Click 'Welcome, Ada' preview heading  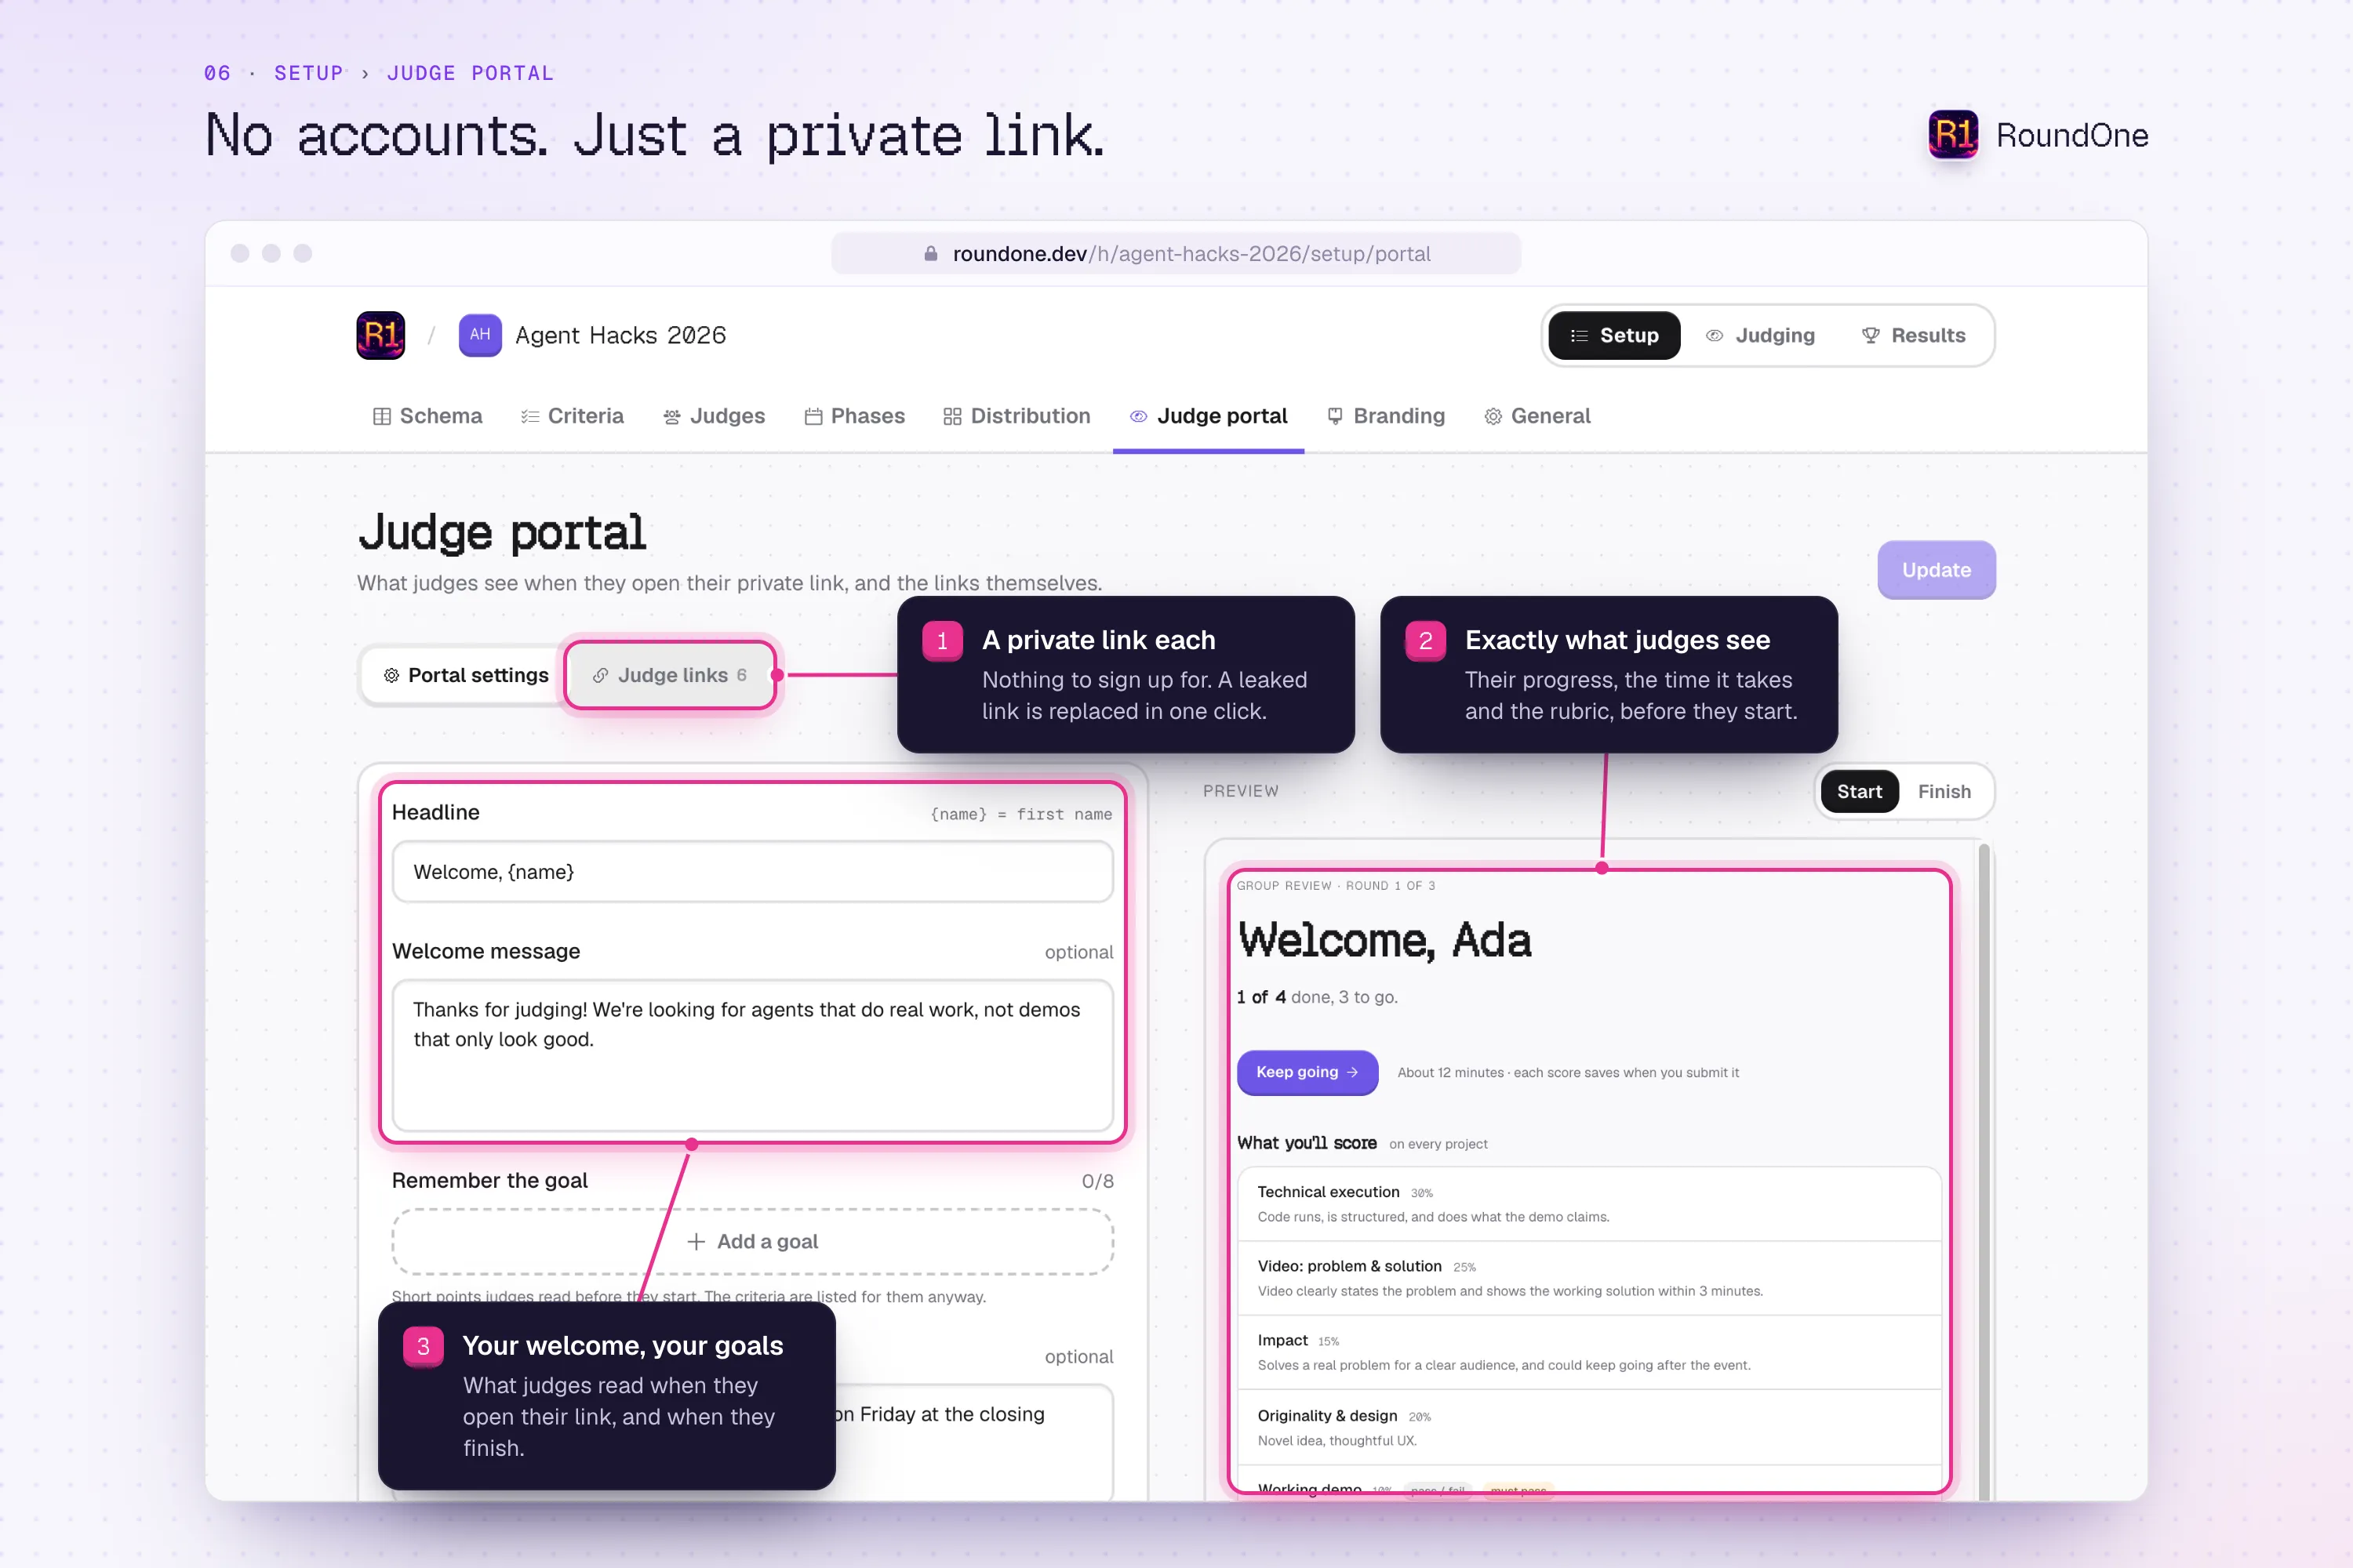click(1384, 940)
